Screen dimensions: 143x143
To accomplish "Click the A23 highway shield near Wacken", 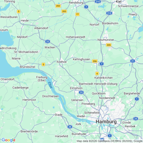I will (x=48, y=42).
